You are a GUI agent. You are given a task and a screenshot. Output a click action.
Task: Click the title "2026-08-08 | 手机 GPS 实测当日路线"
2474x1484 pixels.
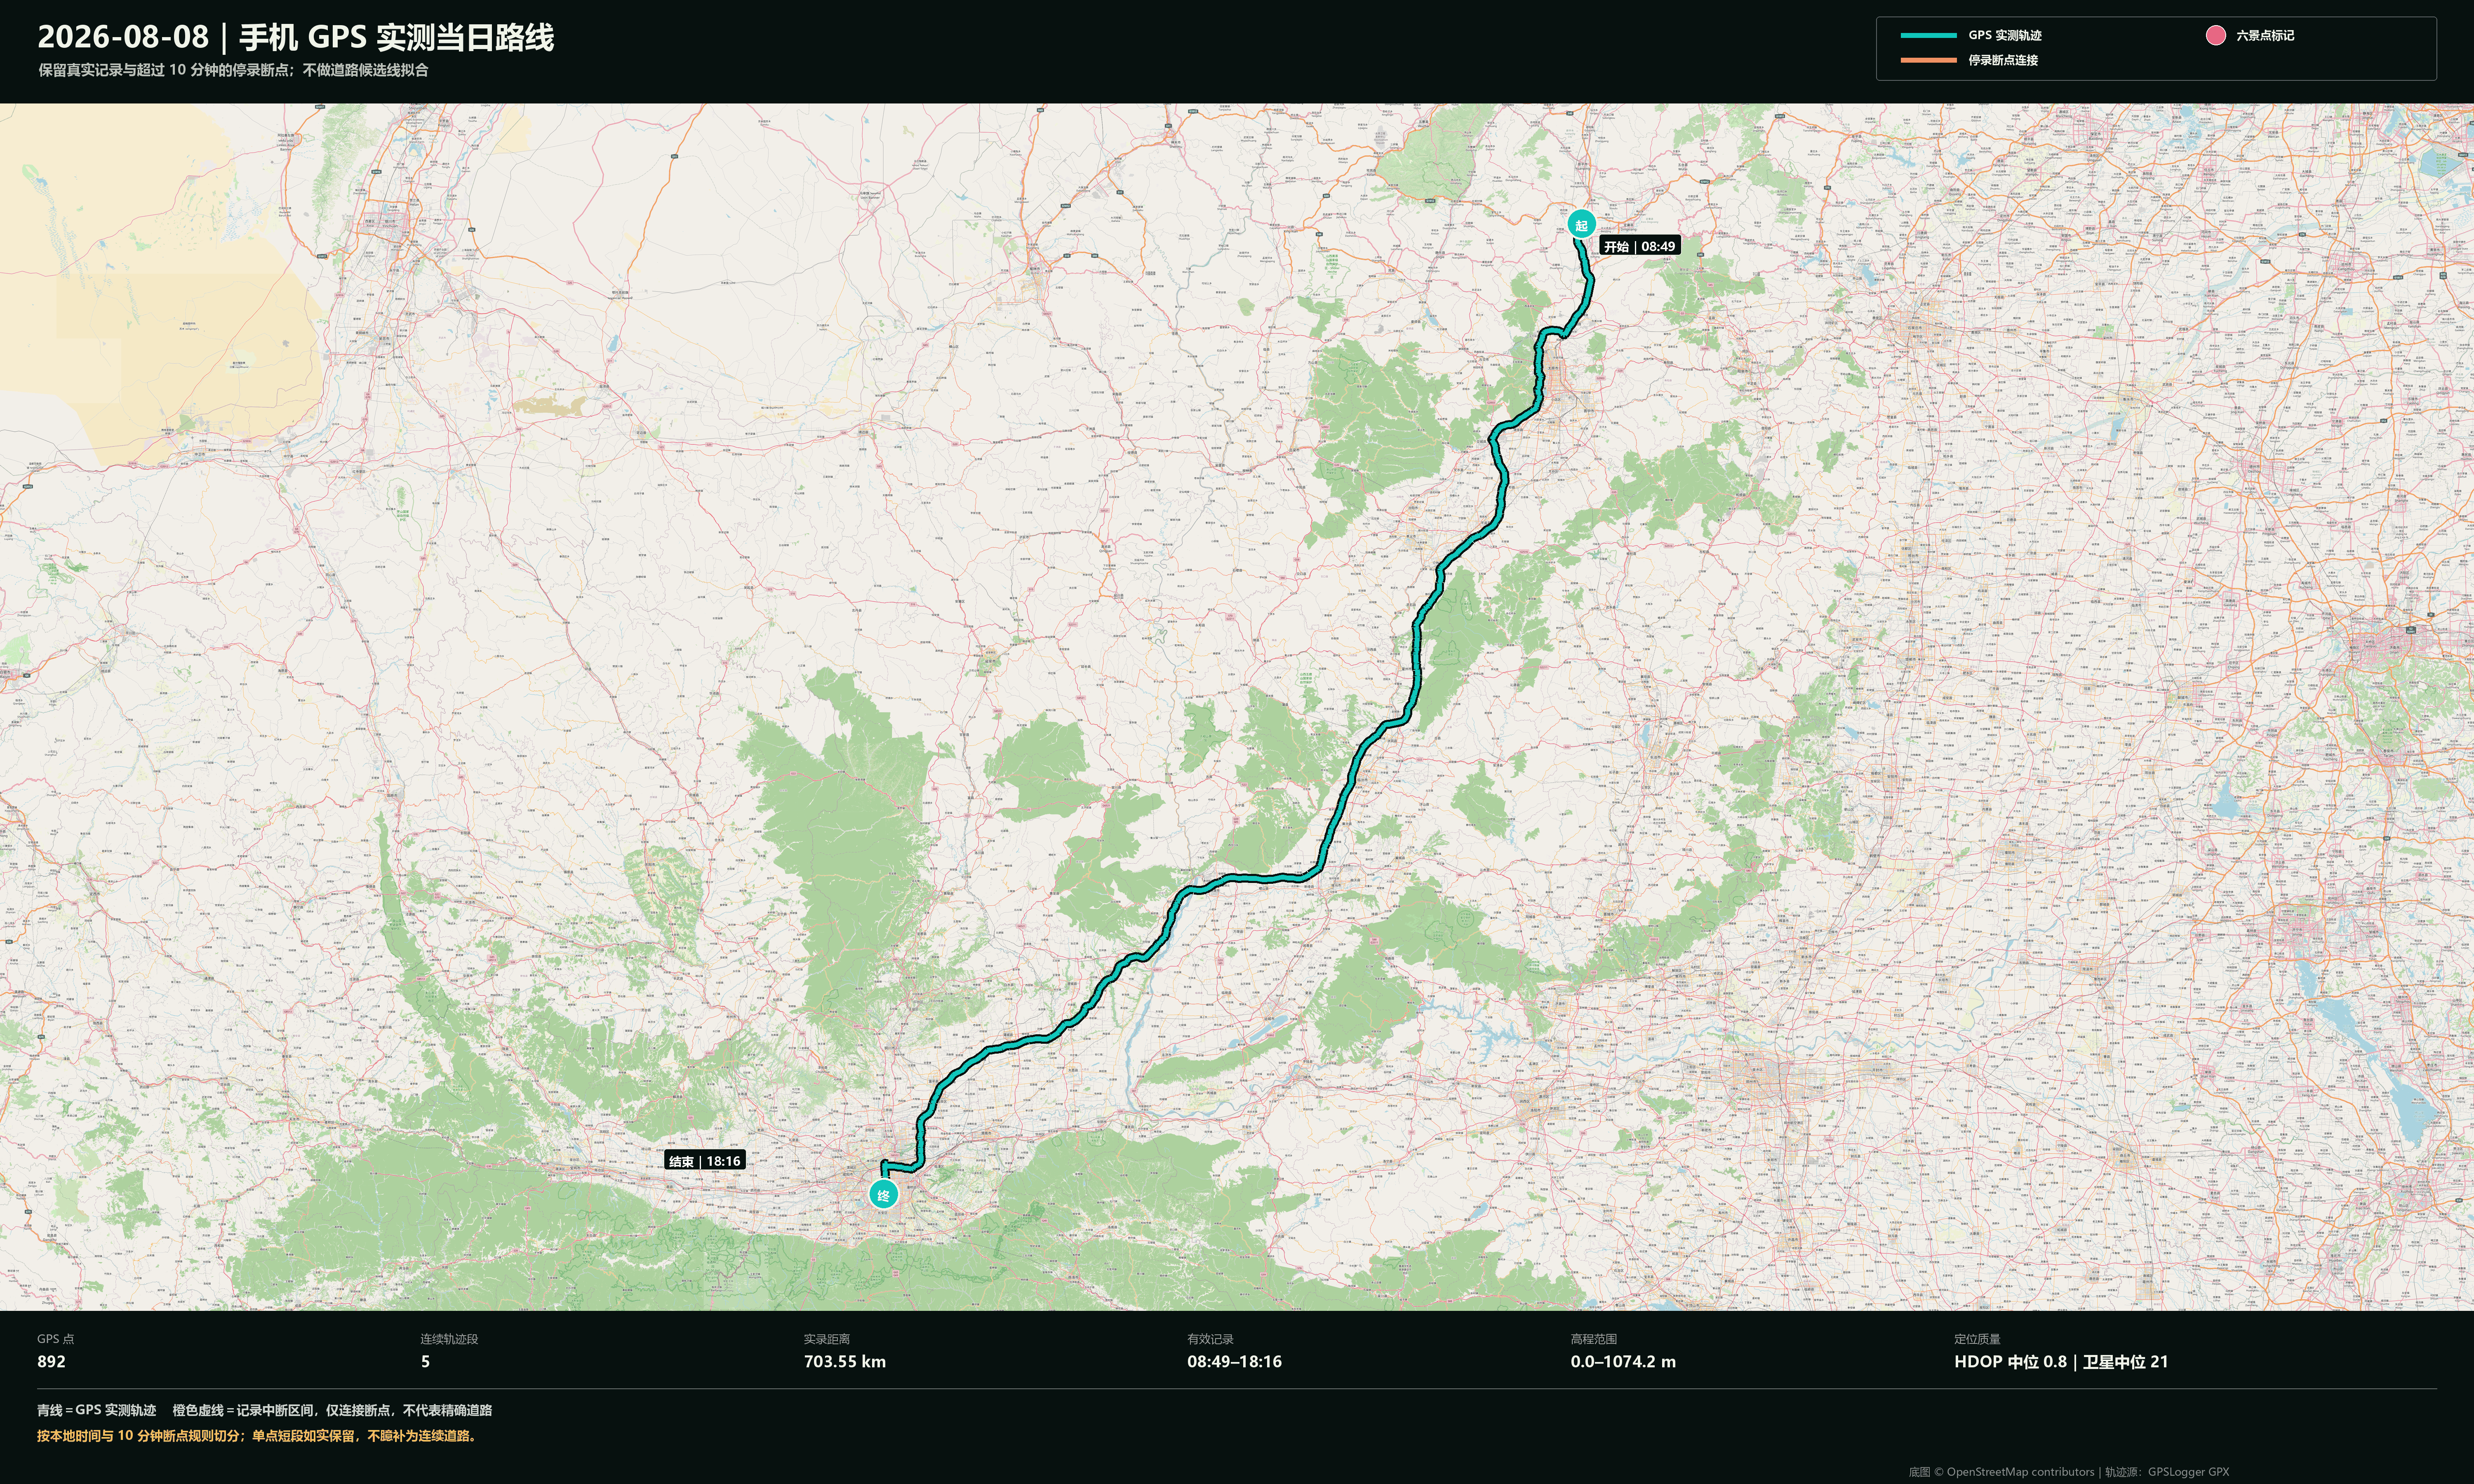click(x=296, y=37)
